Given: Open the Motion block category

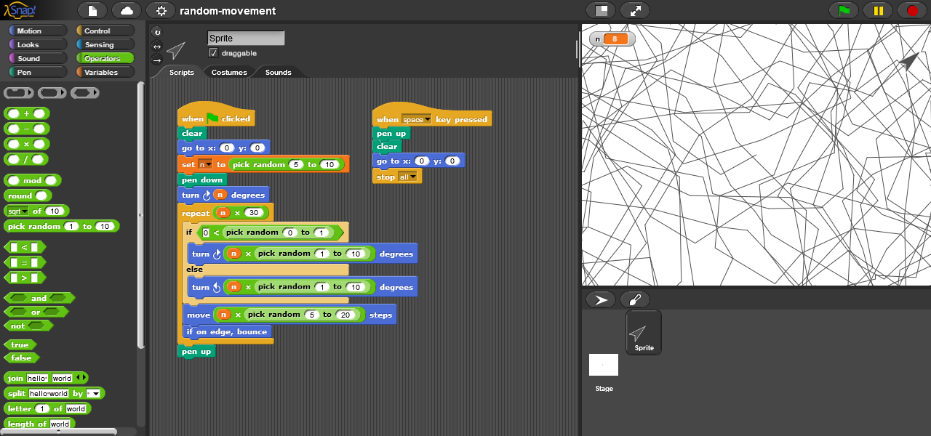Looking at the screenshot, I should (x=36, y=31).
